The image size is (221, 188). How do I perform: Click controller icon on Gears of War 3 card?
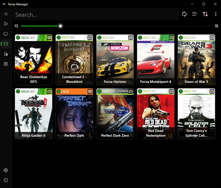coord(212,38)
